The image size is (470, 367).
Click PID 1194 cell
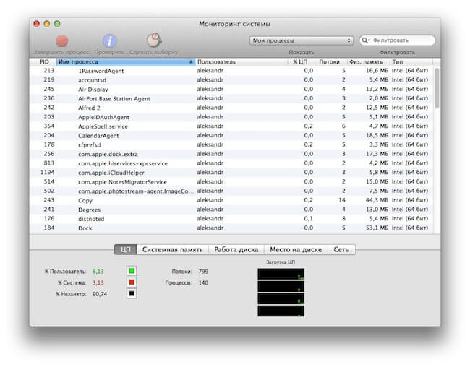(47, 172)
